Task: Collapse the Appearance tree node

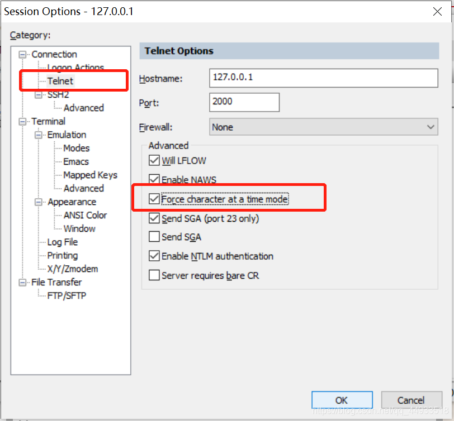Action: (x=38, y=202)
